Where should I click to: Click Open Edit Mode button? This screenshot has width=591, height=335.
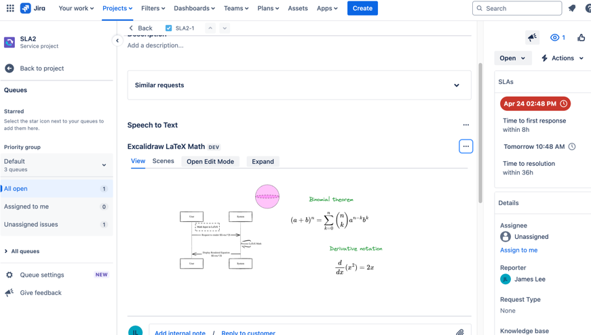[210, 162]
